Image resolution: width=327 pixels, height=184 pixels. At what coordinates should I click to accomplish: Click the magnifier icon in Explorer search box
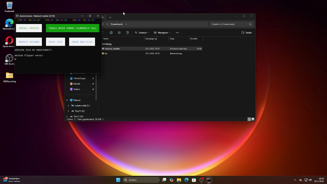click(250, 24)
